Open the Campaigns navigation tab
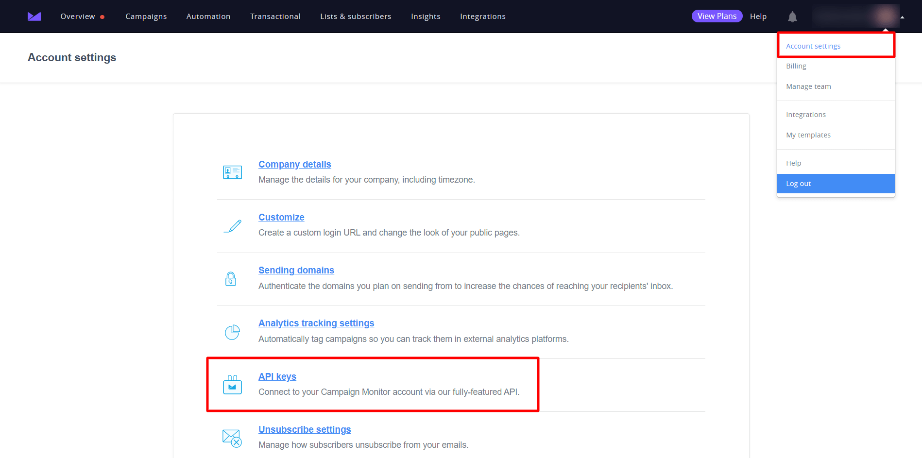 pos(146,16)
